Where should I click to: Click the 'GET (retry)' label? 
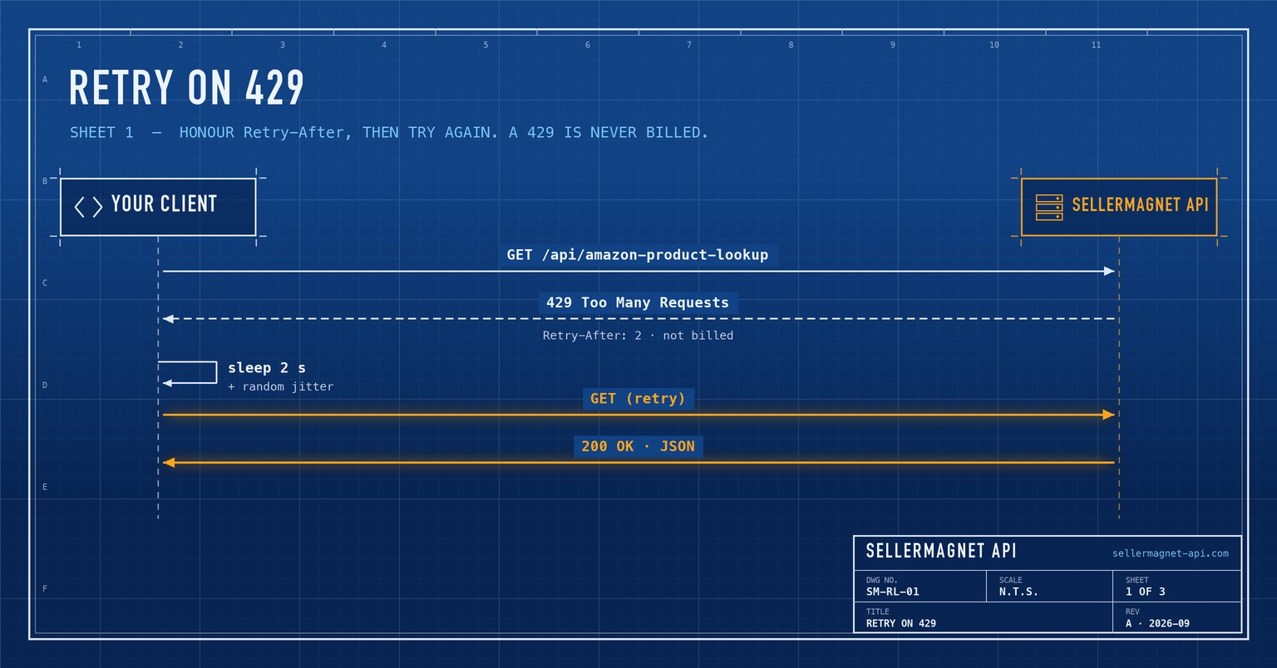(x=638, y=399)
